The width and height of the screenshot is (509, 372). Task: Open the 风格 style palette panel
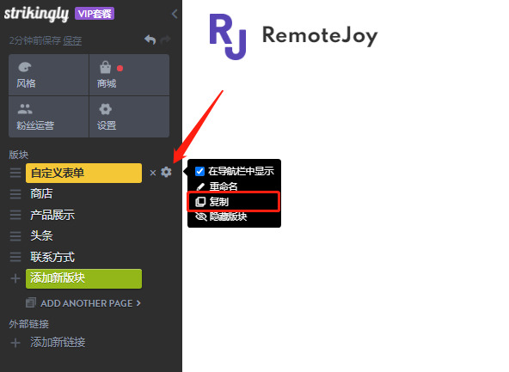pos(48,75)
